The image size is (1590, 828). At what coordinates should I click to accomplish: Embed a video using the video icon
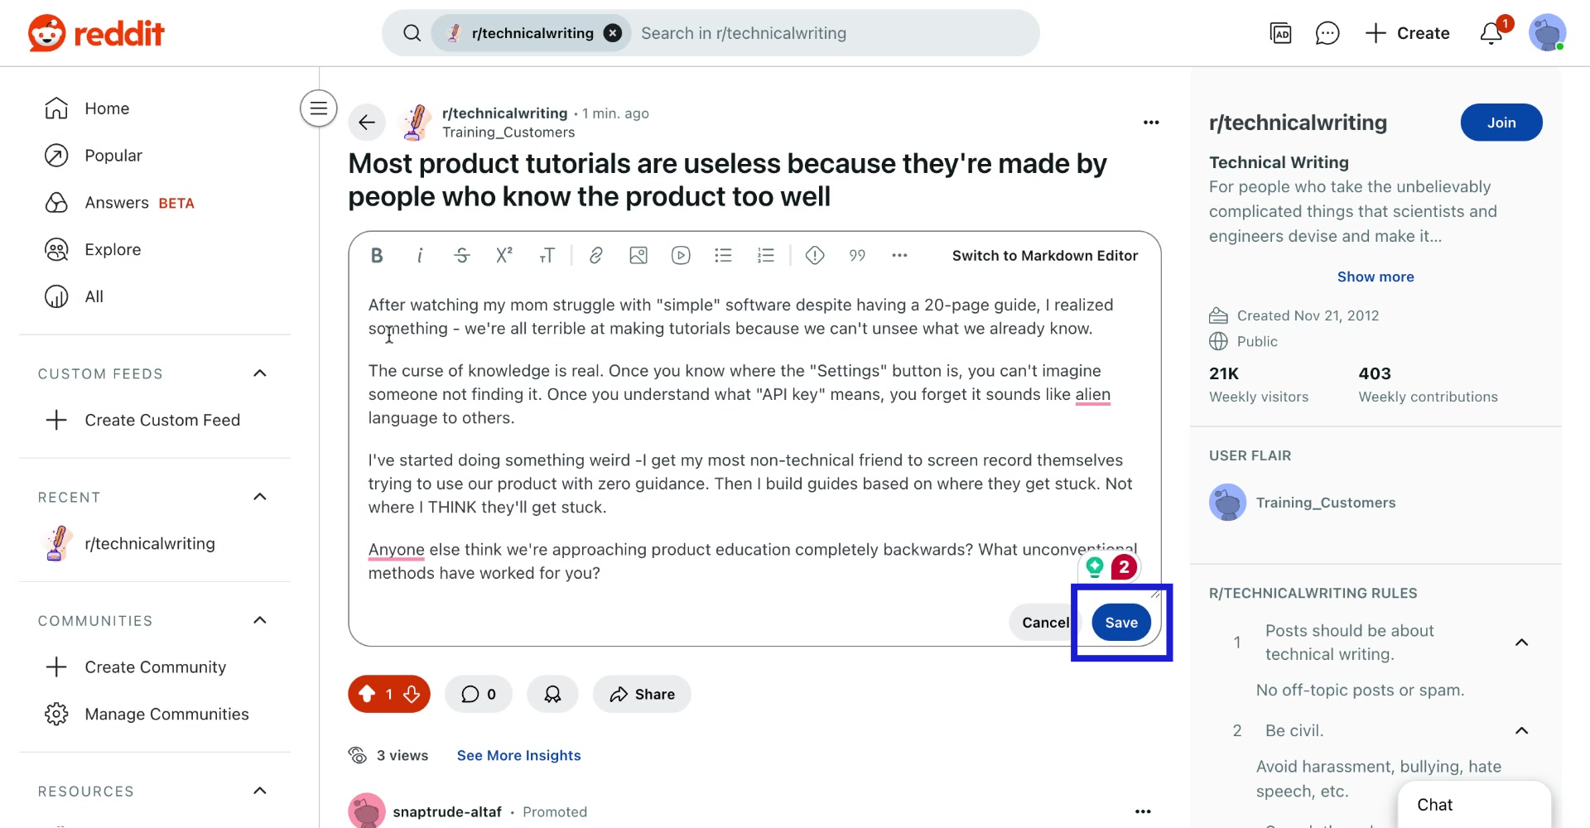click(681, 255)
